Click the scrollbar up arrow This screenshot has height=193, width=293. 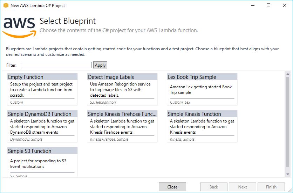click(x=288, y=74)
